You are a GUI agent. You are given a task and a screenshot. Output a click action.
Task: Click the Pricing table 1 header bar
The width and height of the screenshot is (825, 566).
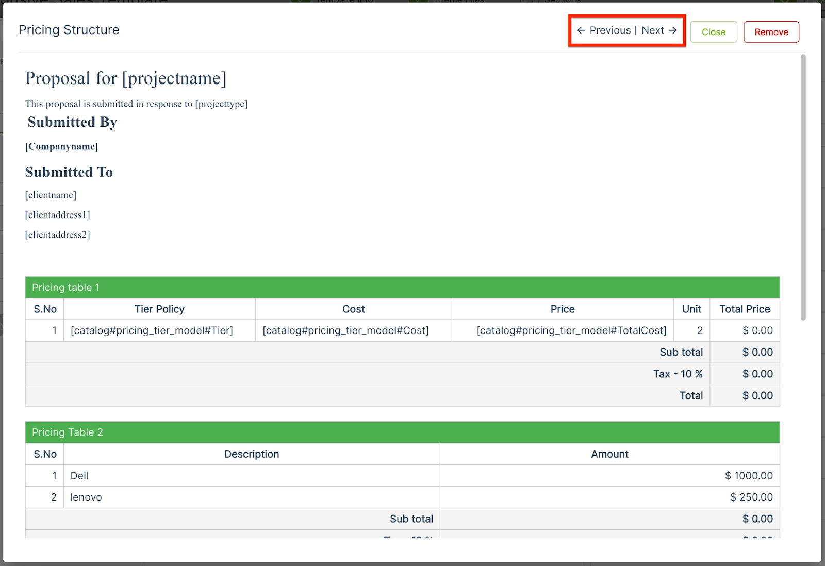click(x=402, y=287)
